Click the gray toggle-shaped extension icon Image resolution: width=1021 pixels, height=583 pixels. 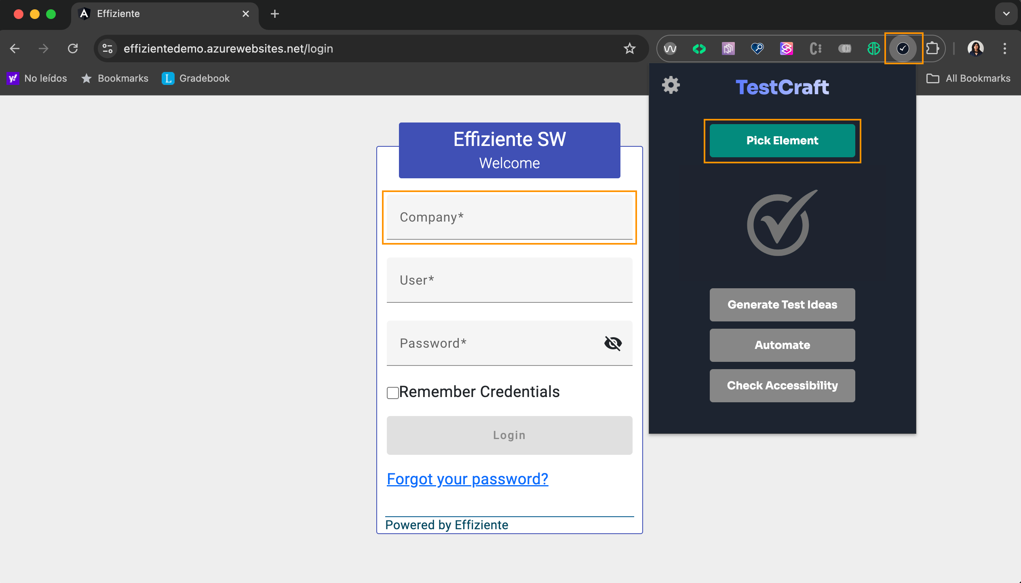tap(845, 49)
